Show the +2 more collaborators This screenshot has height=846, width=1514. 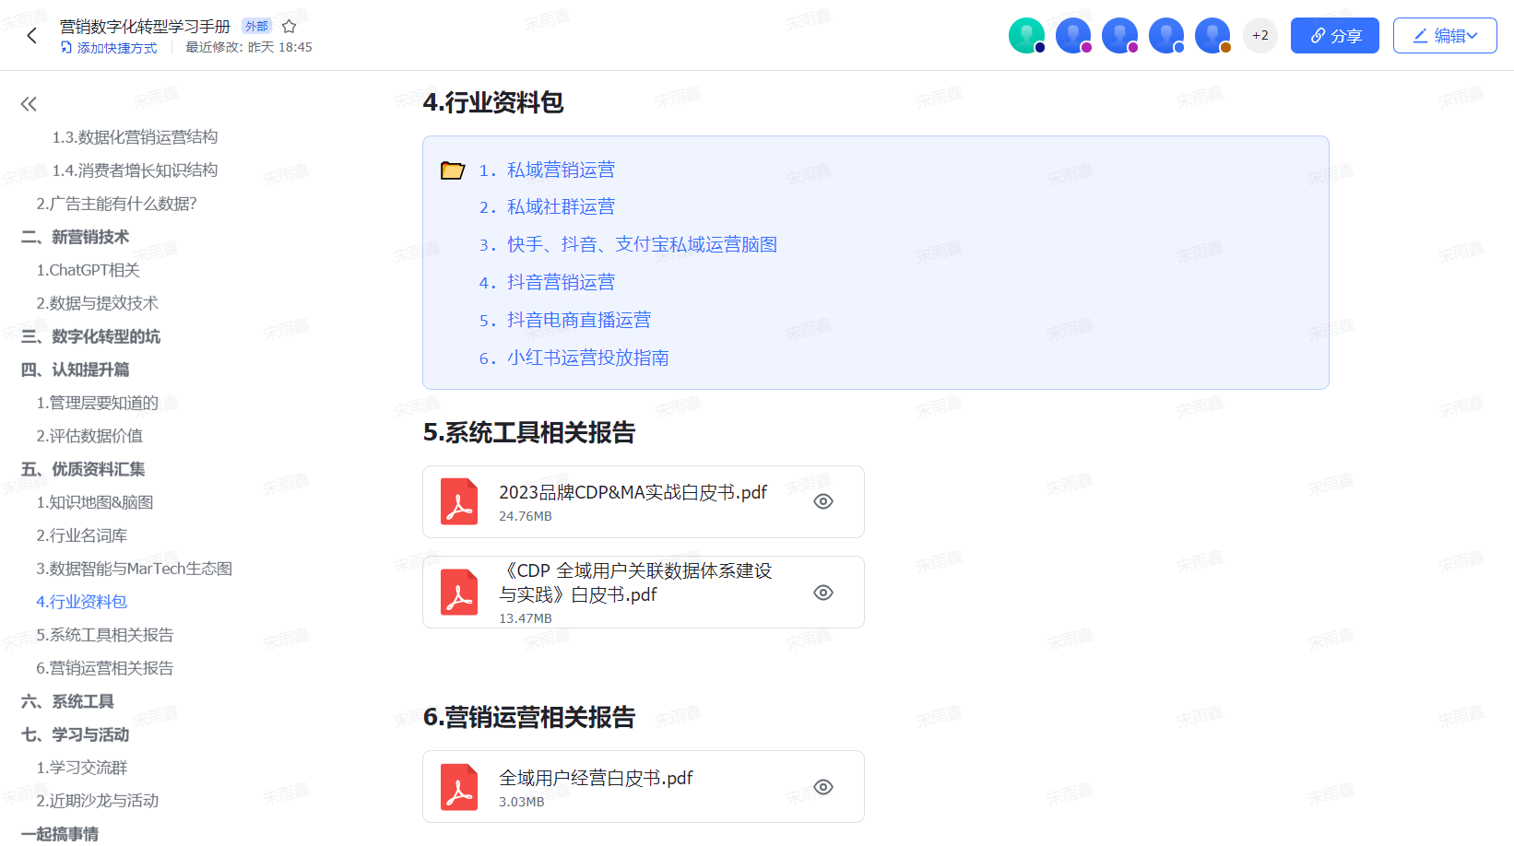coord(1260,36)
